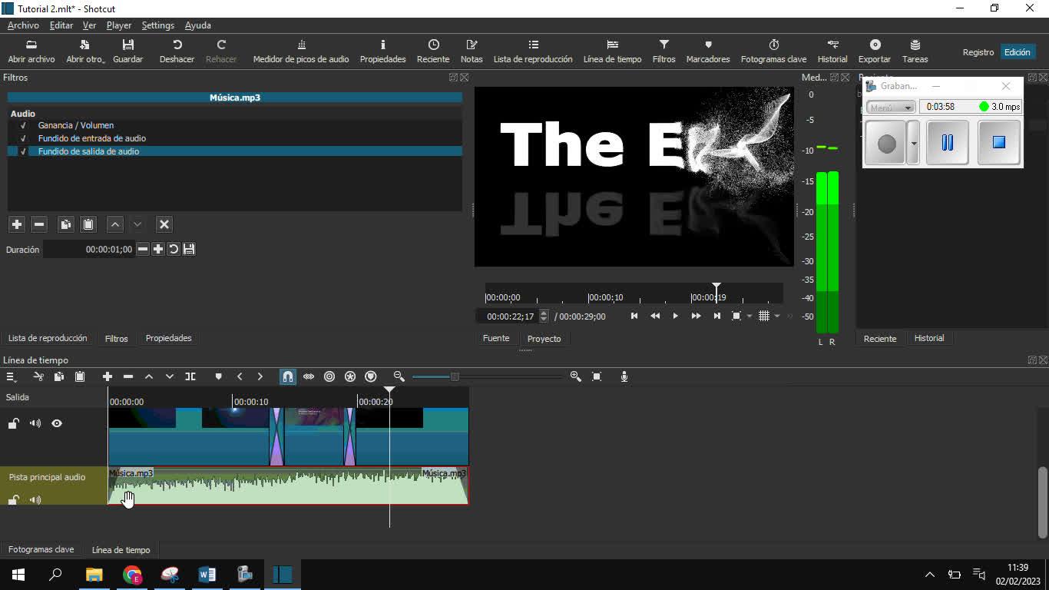Expand the player zoom dropdown arrow

750,316
